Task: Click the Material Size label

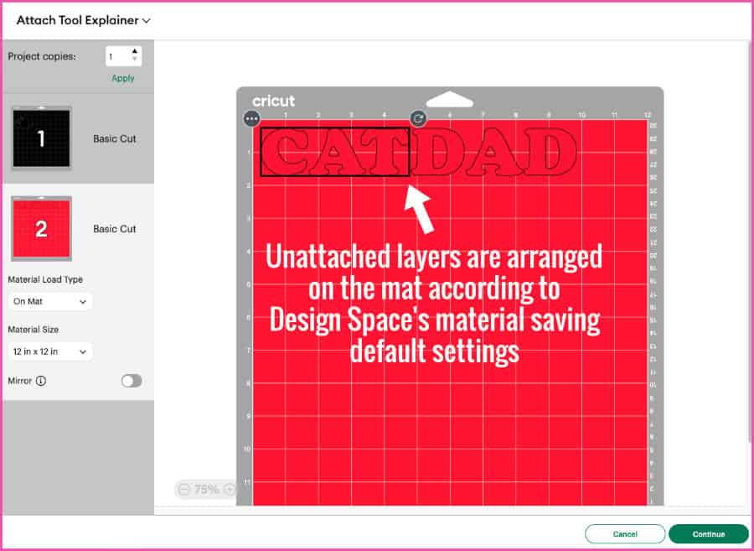Action: 34,330
